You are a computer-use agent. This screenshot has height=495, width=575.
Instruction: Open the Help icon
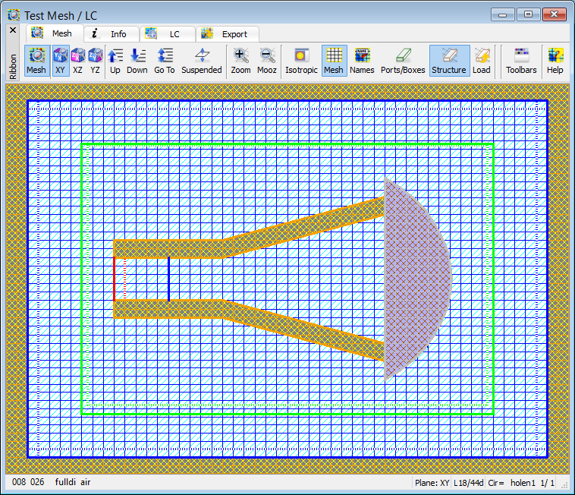555,60
